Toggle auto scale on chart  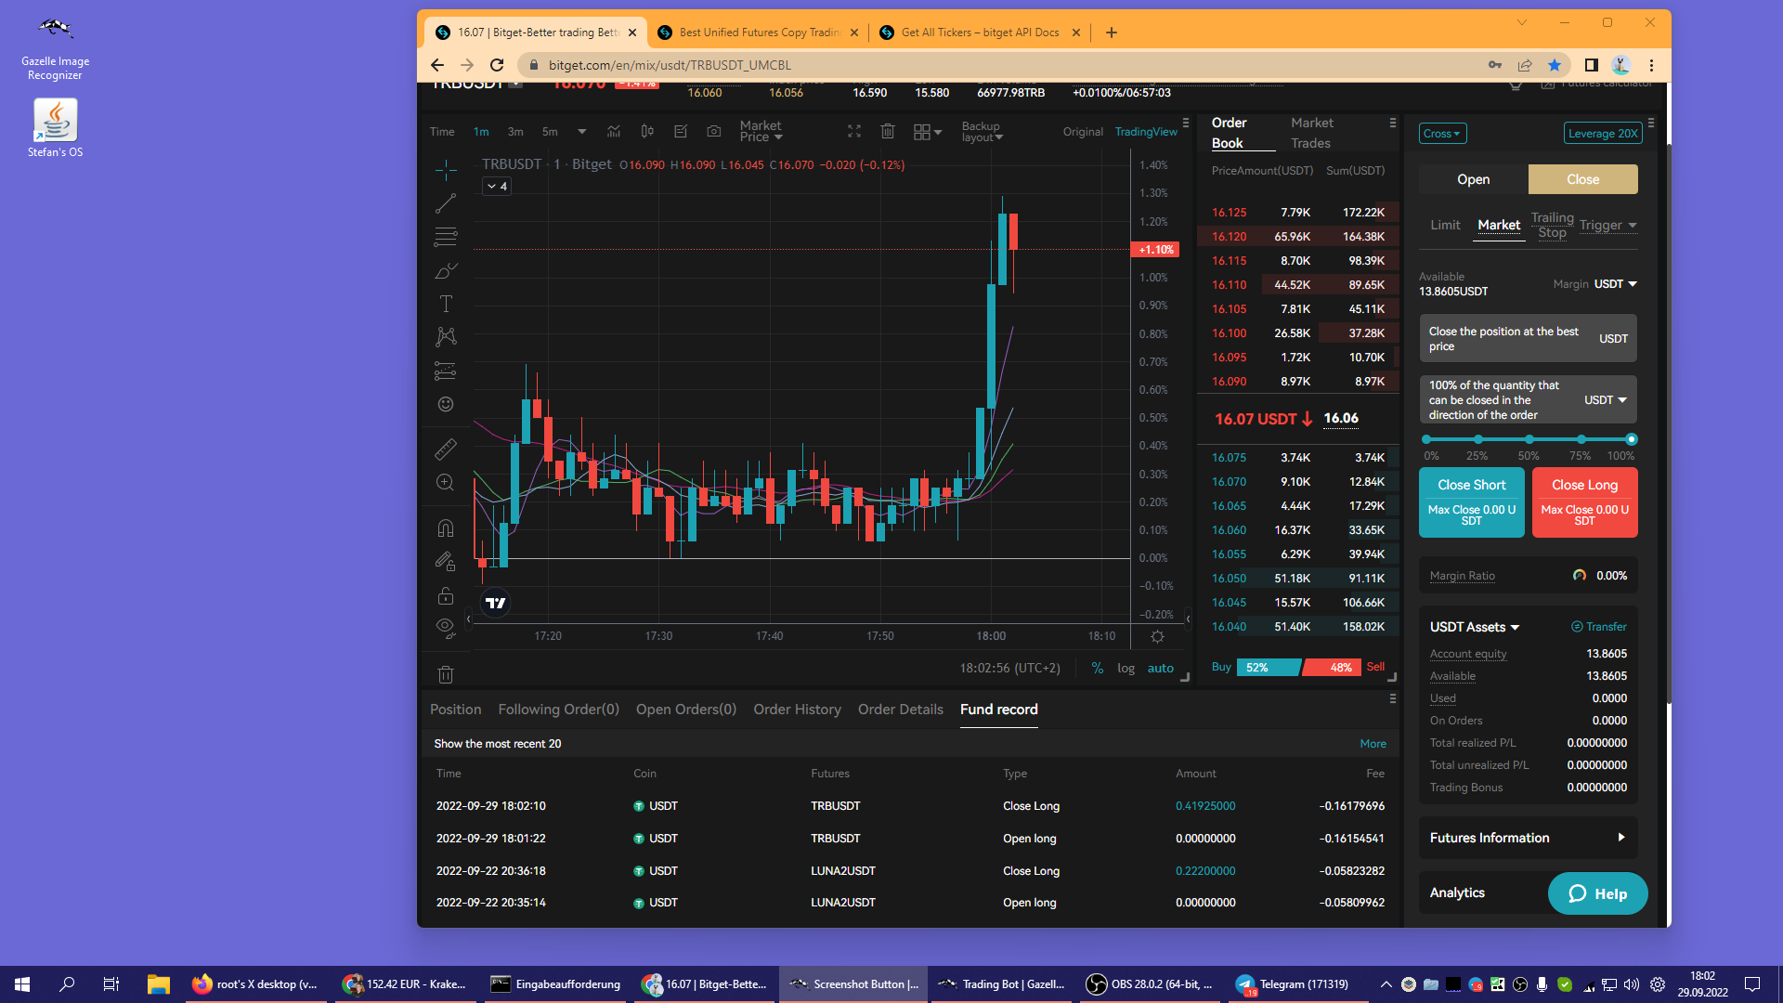1160,668
